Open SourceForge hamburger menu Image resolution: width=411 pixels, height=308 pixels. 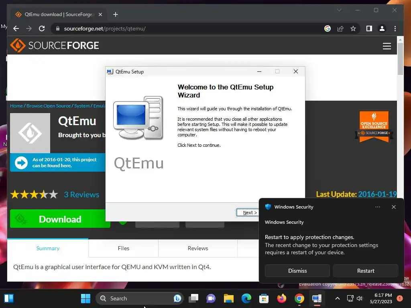click(387, 46)
